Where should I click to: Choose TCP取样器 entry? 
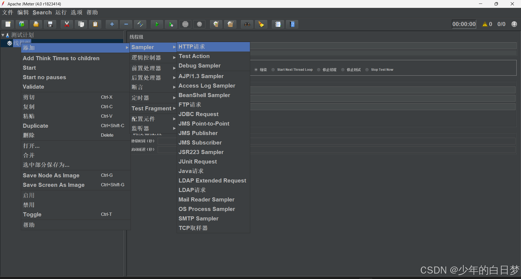213,228
